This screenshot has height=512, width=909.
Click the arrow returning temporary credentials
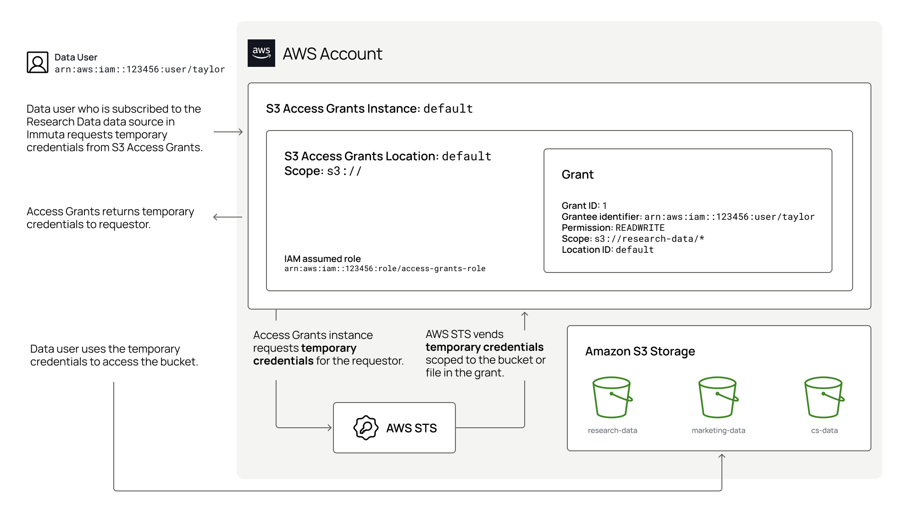227,217
